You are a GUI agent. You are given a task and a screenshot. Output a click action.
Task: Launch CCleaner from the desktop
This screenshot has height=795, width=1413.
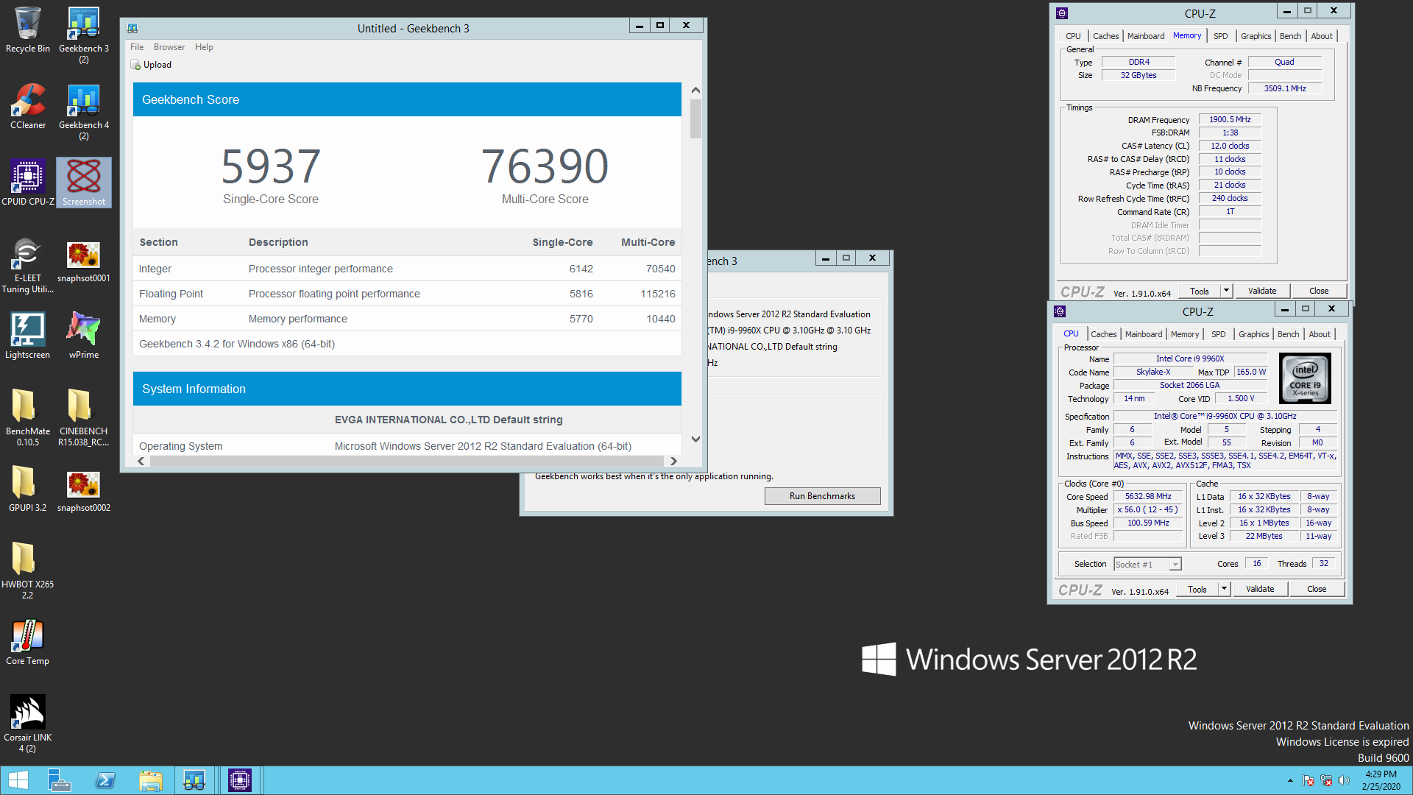(x=27, y=106)
